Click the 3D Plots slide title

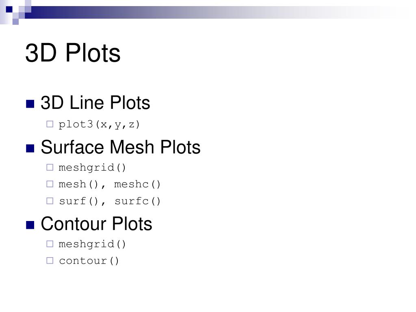point(73,53)
